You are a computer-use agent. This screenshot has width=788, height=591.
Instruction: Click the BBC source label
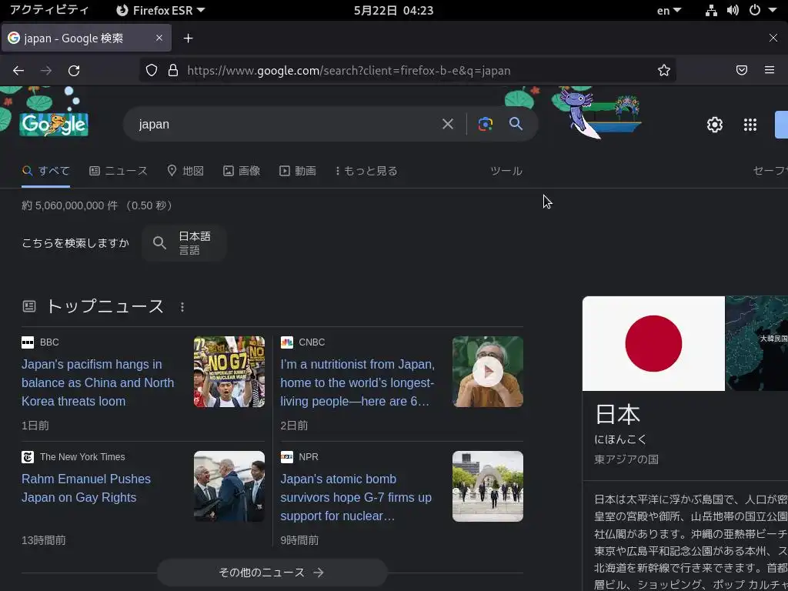click(x=49, y=342)
